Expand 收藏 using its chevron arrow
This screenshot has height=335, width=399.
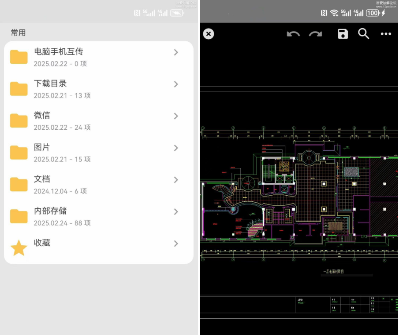point(176,244)
